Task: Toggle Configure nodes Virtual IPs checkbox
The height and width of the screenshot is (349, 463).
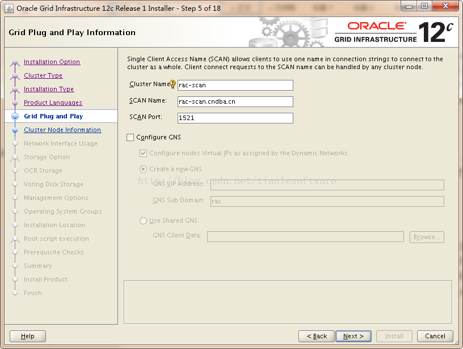Action: pos(143,153)
